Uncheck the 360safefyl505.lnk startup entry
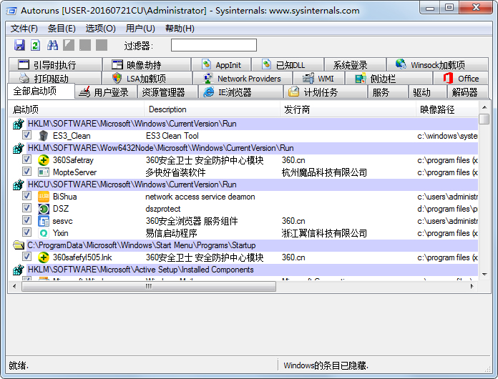The image size is (498, 379). point(26,257)
